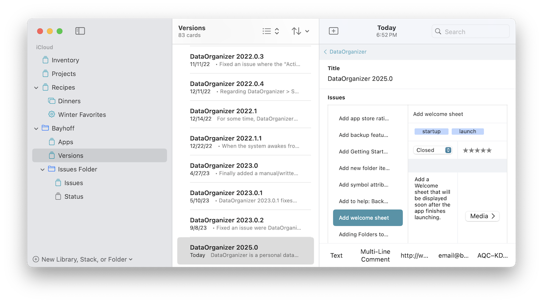This screenshot has width=543, height=303.
Task: Click the Inventory stack icon
Action: click(45, 60)
